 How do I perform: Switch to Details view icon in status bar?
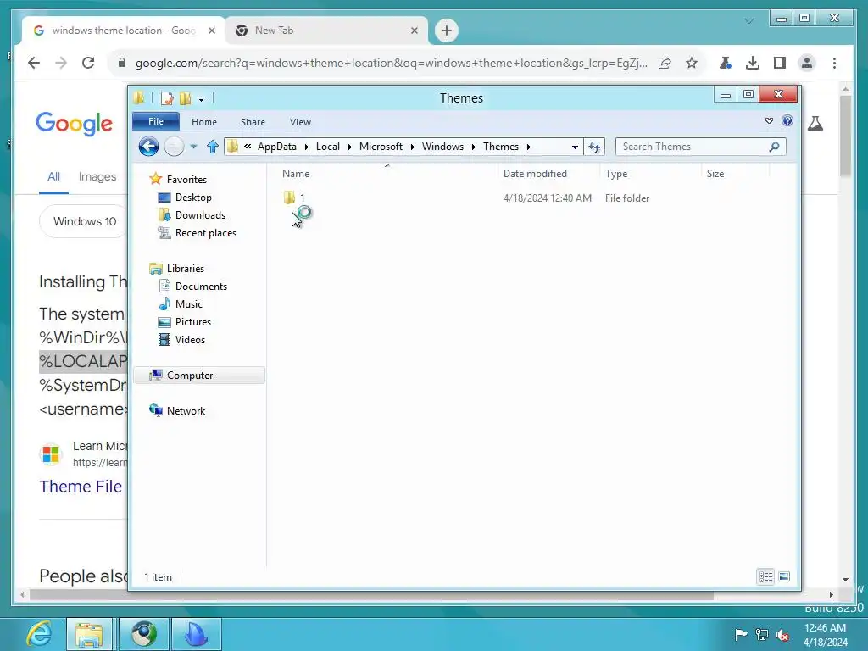tap(765, 576)
